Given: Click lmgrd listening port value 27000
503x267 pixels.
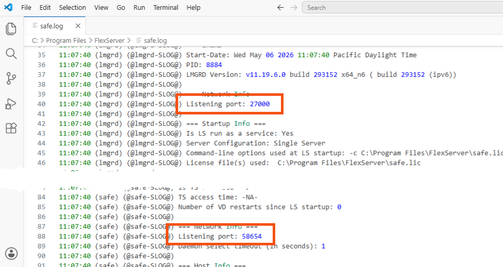Looking at the screenshot, I should tap(260, 104).
